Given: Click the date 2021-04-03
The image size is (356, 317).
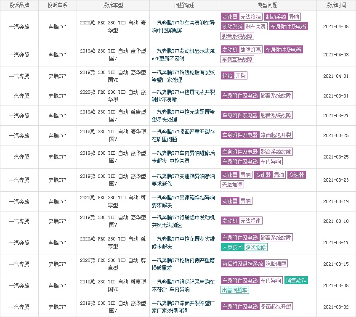Looking at the screenshot, I should coord(336,55).
